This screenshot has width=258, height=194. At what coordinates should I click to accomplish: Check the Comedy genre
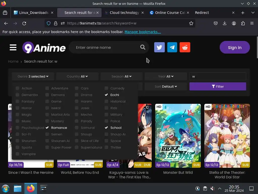click(x=106, y=88)
